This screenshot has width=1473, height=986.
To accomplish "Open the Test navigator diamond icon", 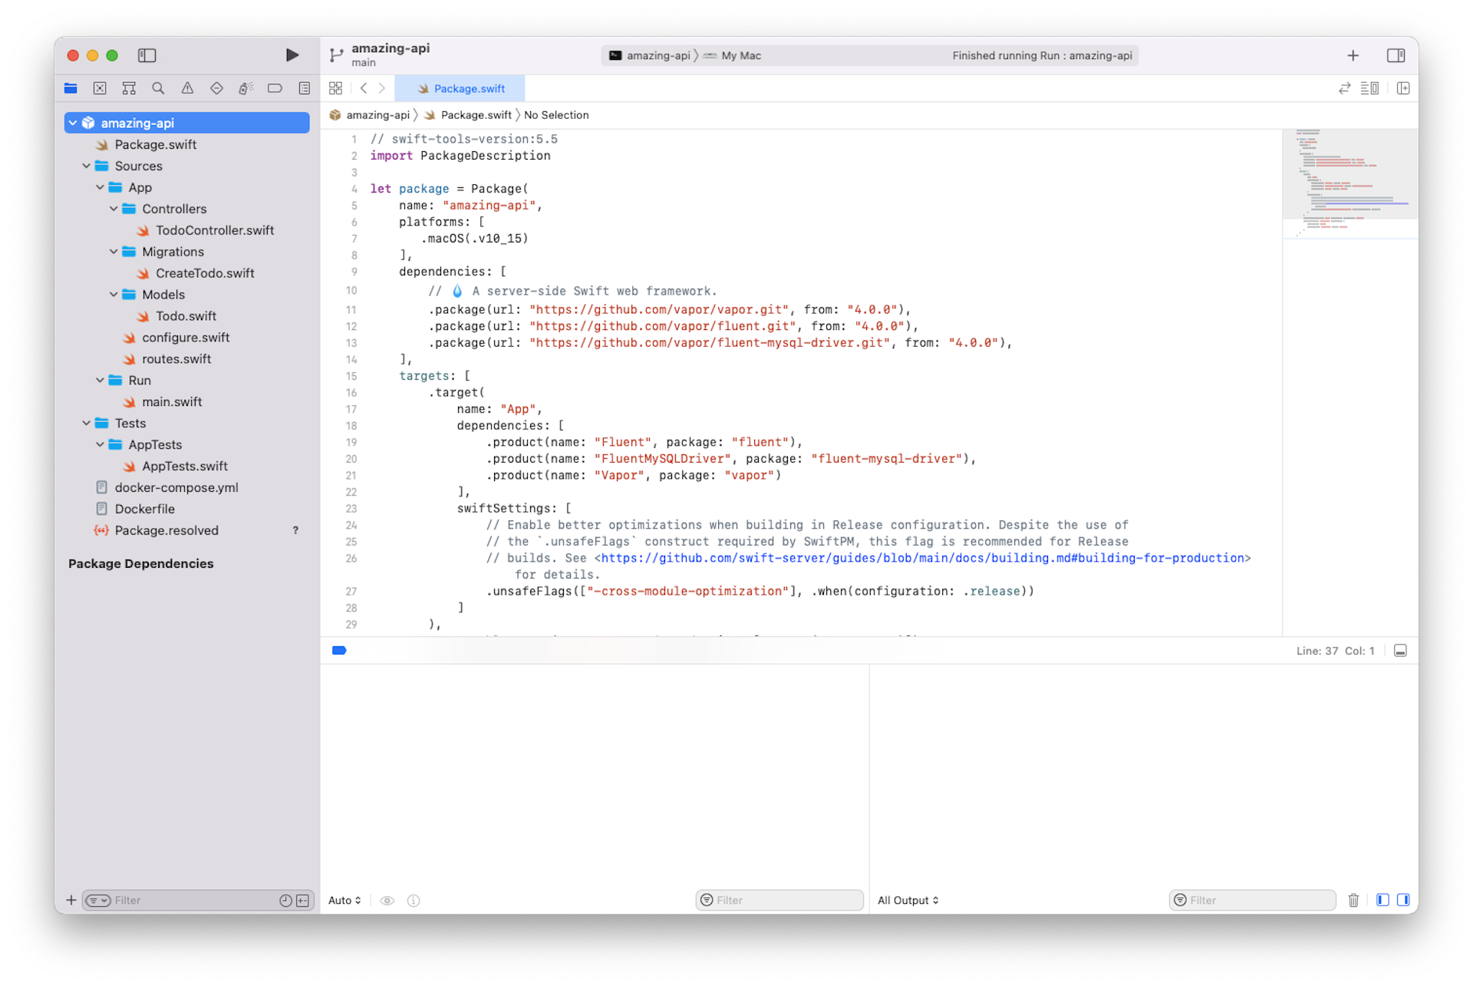I will click(x=216, y=87).
